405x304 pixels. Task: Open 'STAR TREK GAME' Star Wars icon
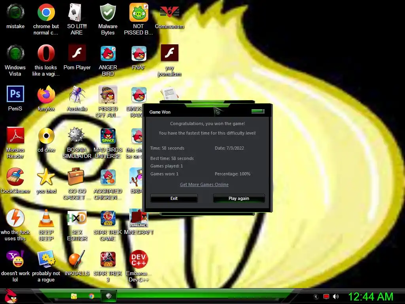click(x=108, y=218)
